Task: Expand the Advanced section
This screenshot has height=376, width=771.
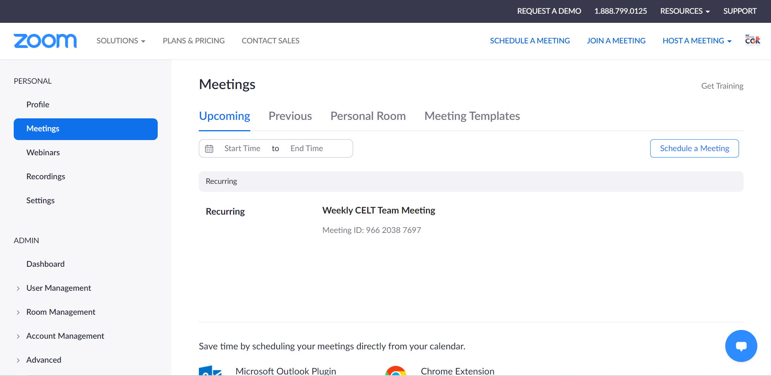Action: (43, 360)
